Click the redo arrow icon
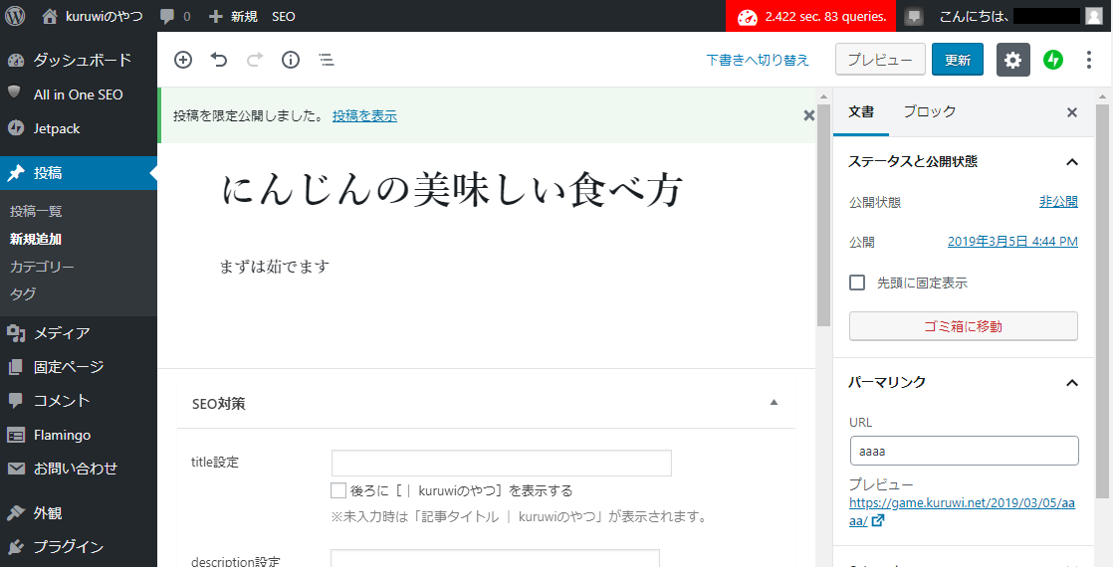Viewport: 1113px width, 567px height. click(x=255, y=60)
